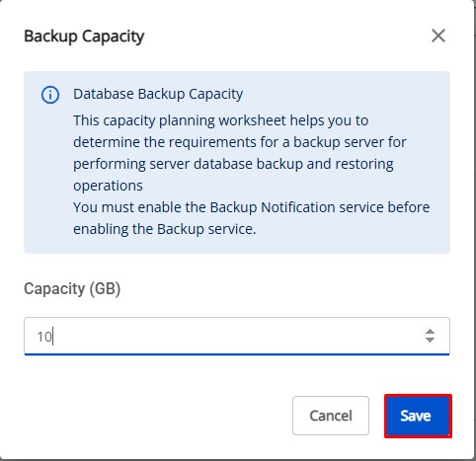This screenshot has width=476, height=461.
Task: Click the 'You must enable the Backup Notification' line
Action: [x=251, y=207]
